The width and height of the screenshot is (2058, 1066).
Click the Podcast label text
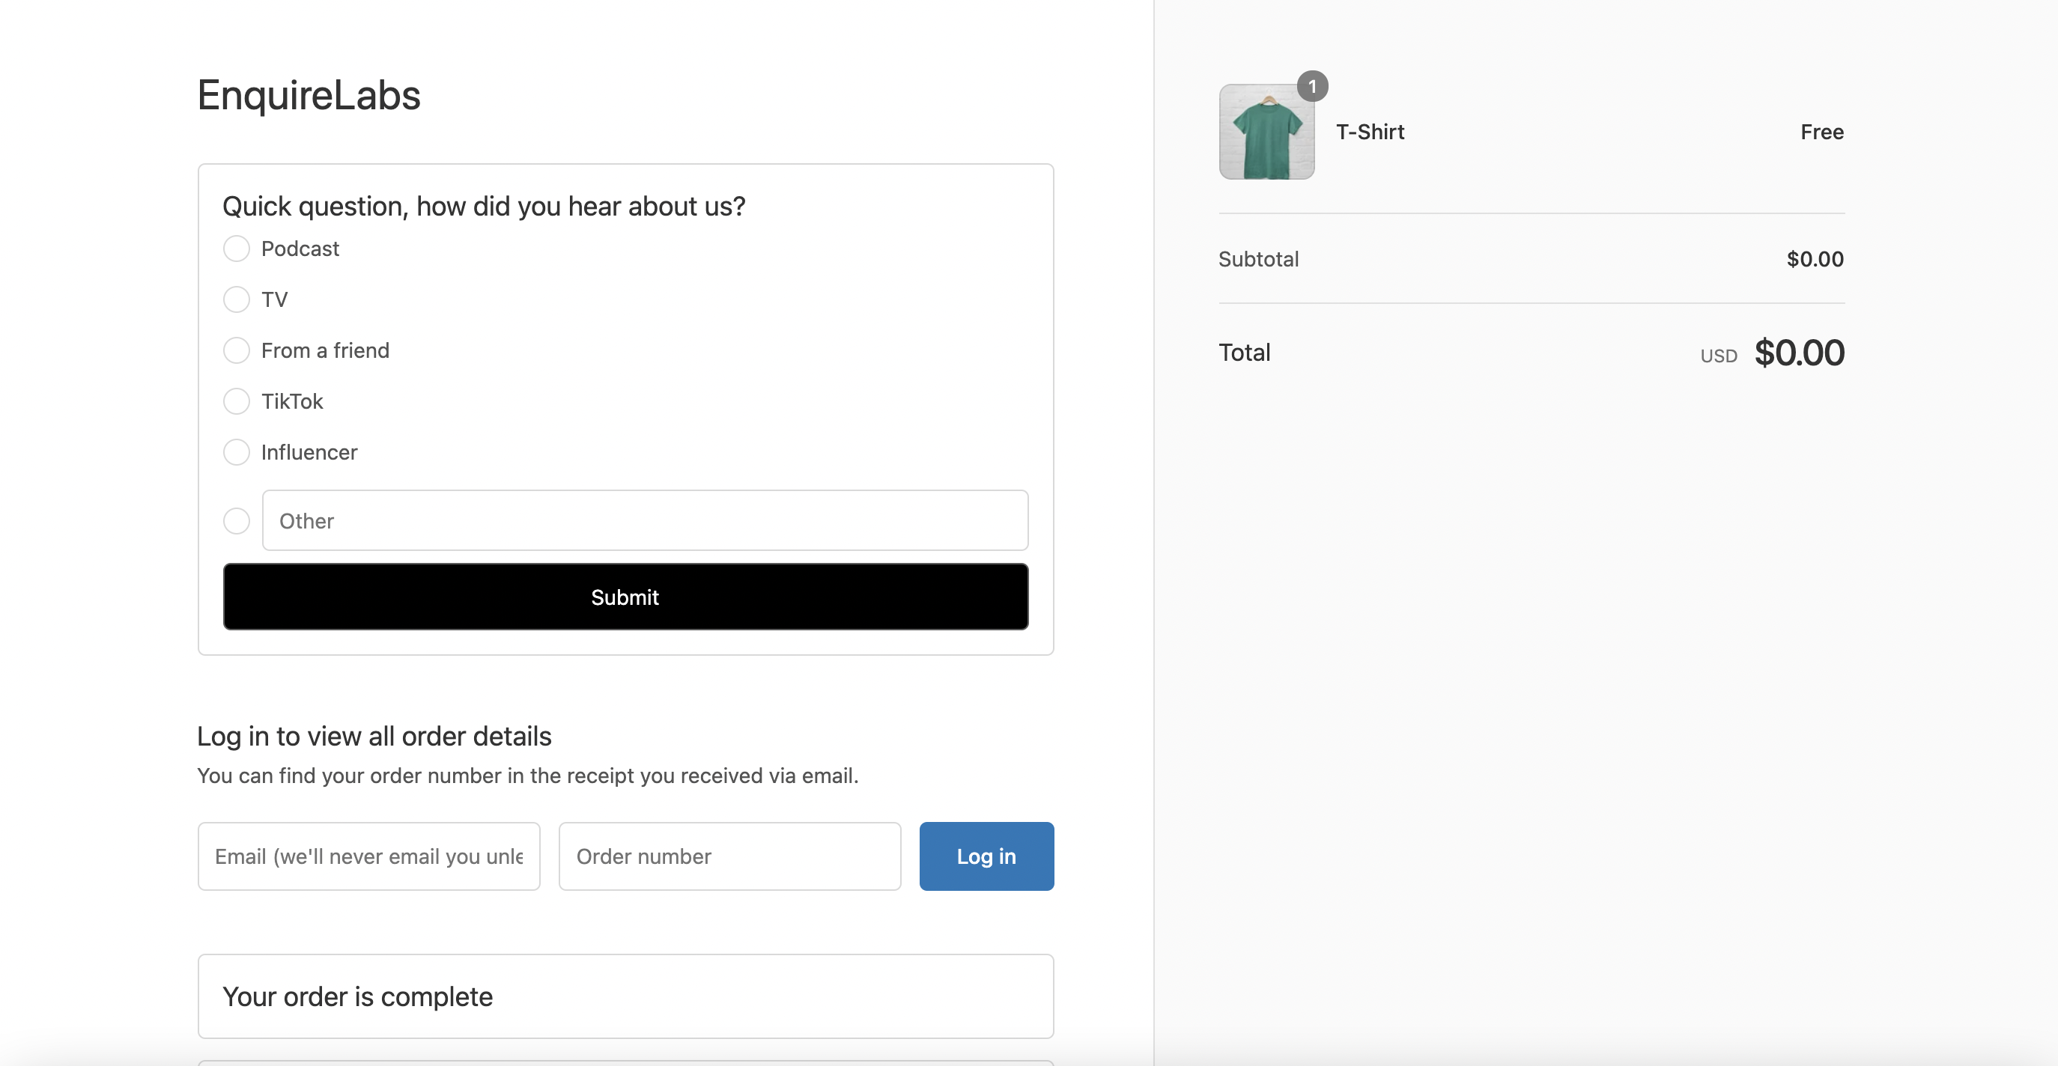pyautogui.click(x=300, y=249)
